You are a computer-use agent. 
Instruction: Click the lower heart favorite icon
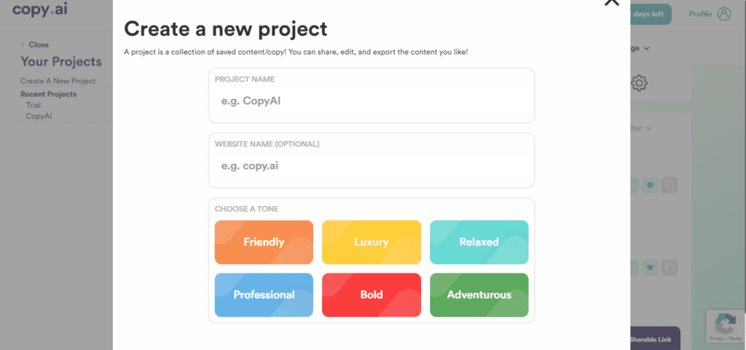pos(650,267)
